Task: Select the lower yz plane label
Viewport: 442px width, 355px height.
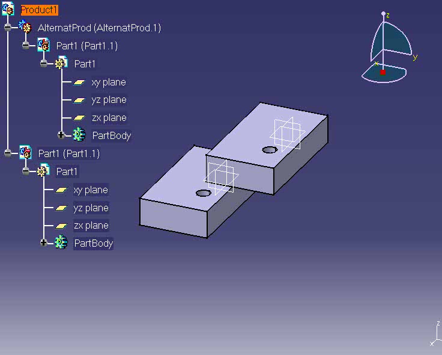Action: [91, 208]
